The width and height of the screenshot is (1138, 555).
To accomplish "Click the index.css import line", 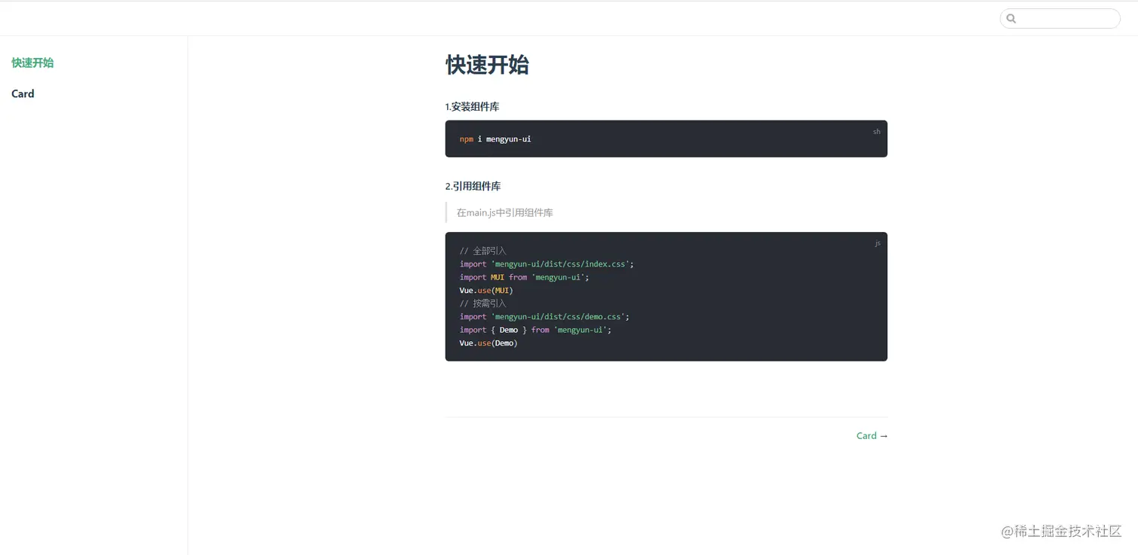I will click(x=546, y=264).
